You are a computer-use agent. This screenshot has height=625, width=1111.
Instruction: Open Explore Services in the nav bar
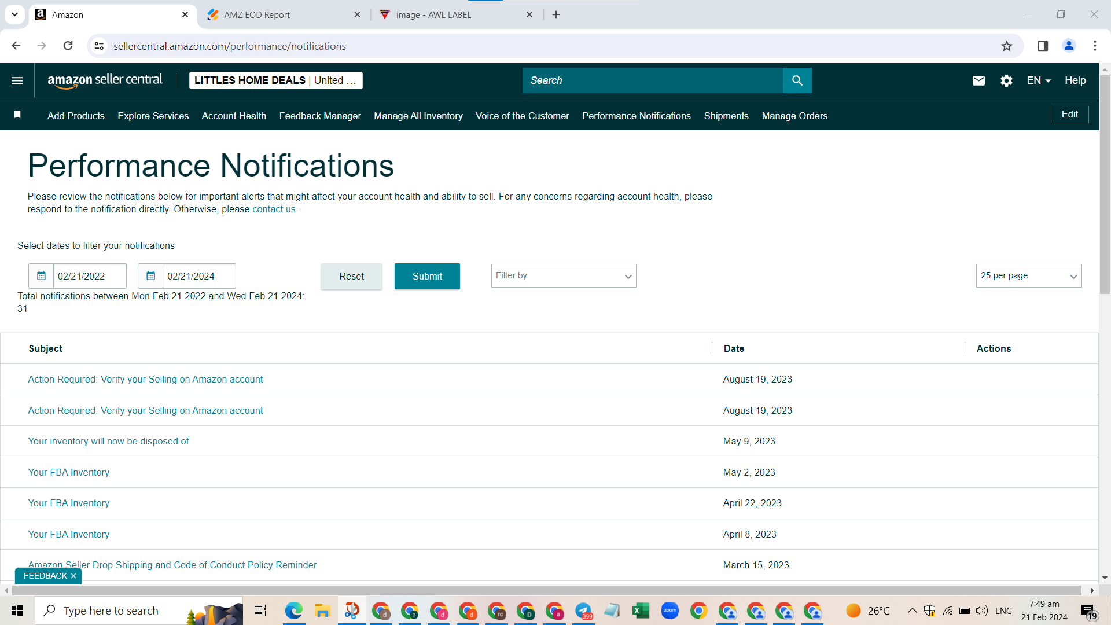[153, 116]
